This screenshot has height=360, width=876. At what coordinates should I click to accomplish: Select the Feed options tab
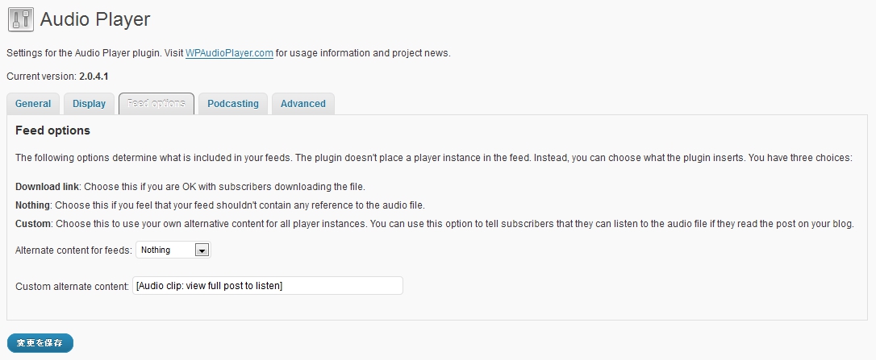156,104
